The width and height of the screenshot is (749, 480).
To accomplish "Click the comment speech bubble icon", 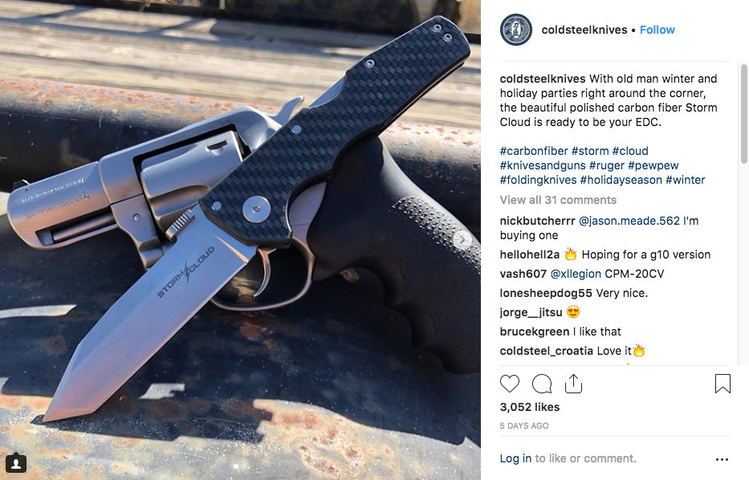I will tap(542, 384).
